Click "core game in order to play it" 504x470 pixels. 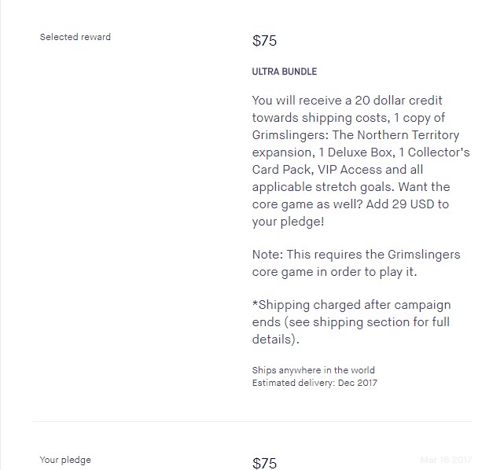334,272
